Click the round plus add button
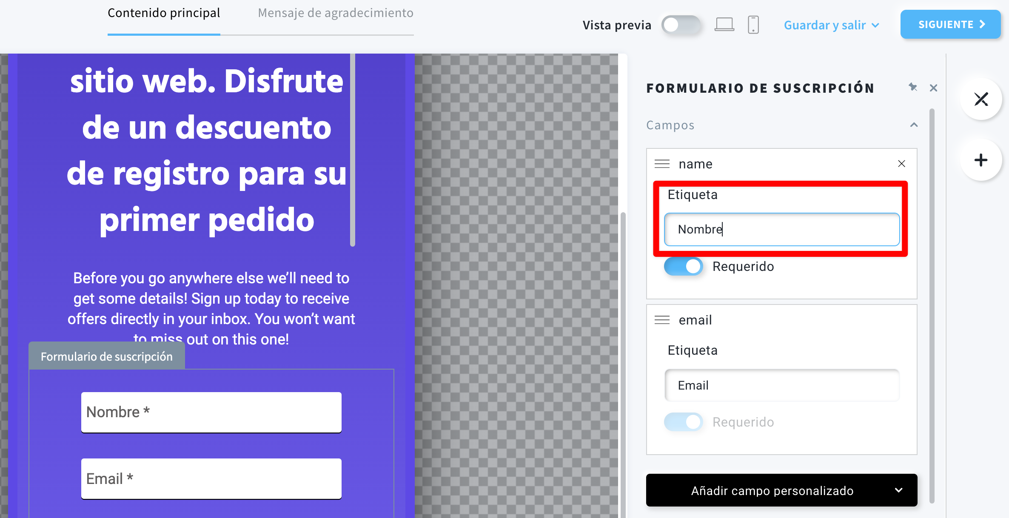This screenshot has width=1009, height=518. point(981,160)
